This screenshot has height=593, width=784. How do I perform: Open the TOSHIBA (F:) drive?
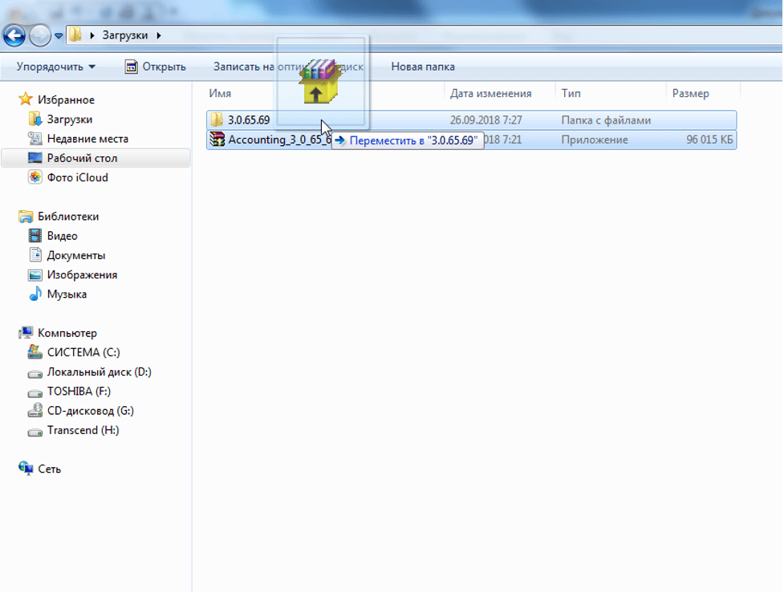79,392
